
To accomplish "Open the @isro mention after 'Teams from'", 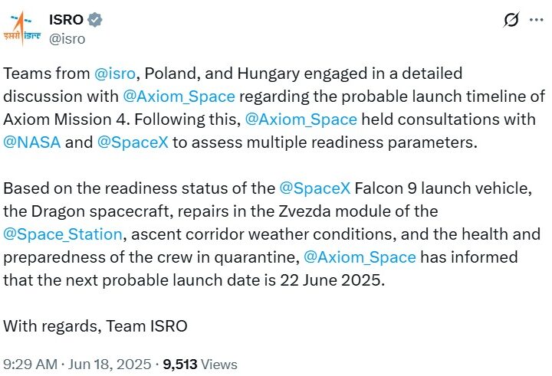I will [117, 74].
